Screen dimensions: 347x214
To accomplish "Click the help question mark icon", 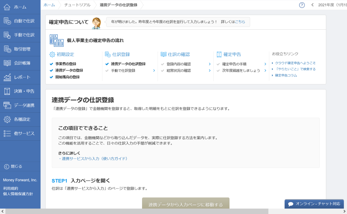I will [302, 5].
